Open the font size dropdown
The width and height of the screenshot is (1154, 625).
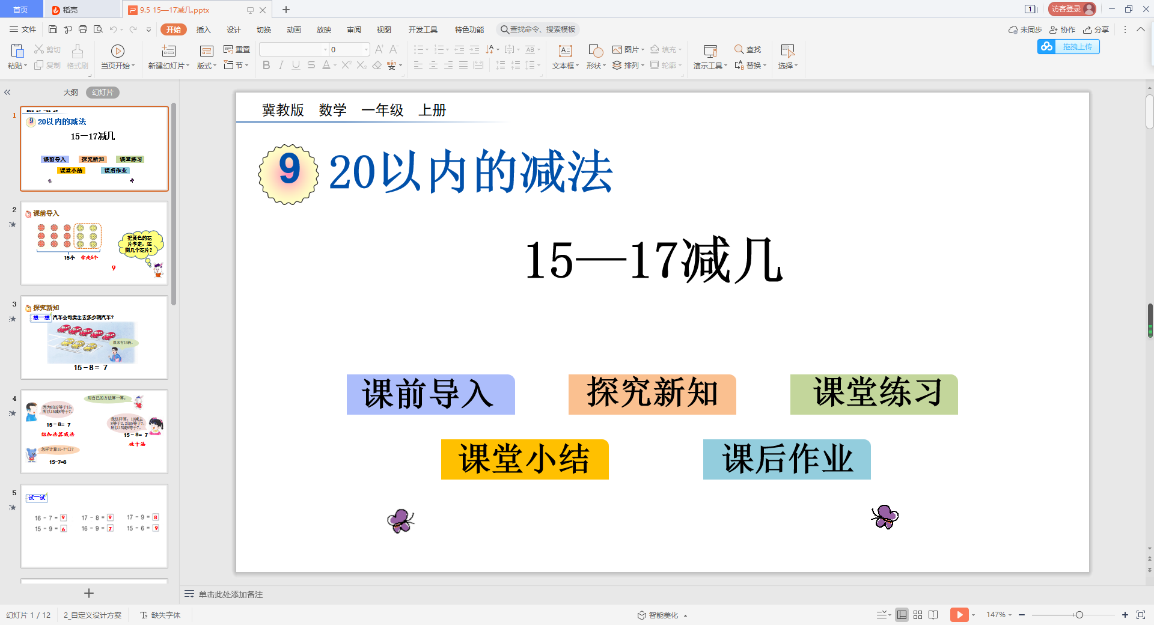coord(366,49)
